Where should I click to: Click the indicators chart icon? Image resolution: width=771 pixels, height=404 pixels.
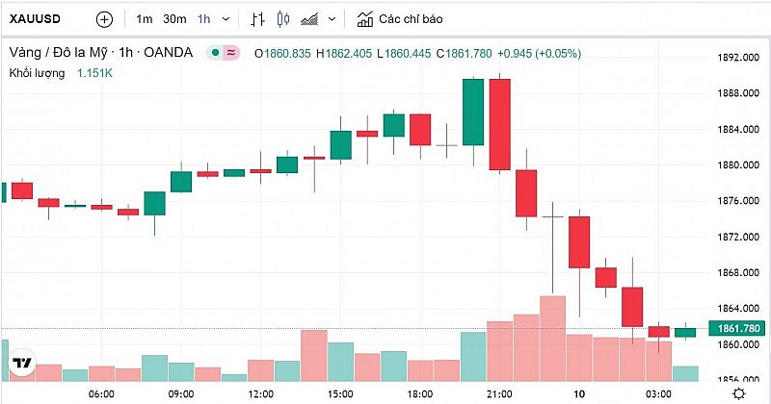tap(364, 18)
